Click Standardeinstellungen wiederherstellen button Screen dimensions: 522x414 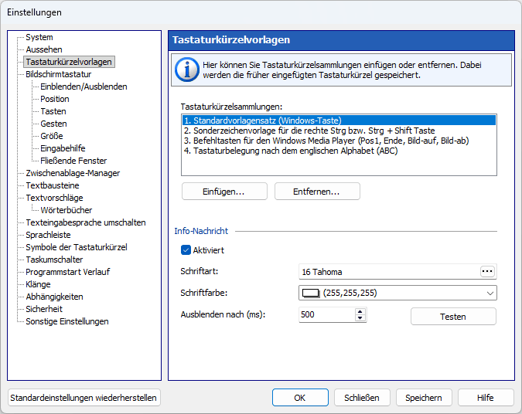tap(84, 398)
